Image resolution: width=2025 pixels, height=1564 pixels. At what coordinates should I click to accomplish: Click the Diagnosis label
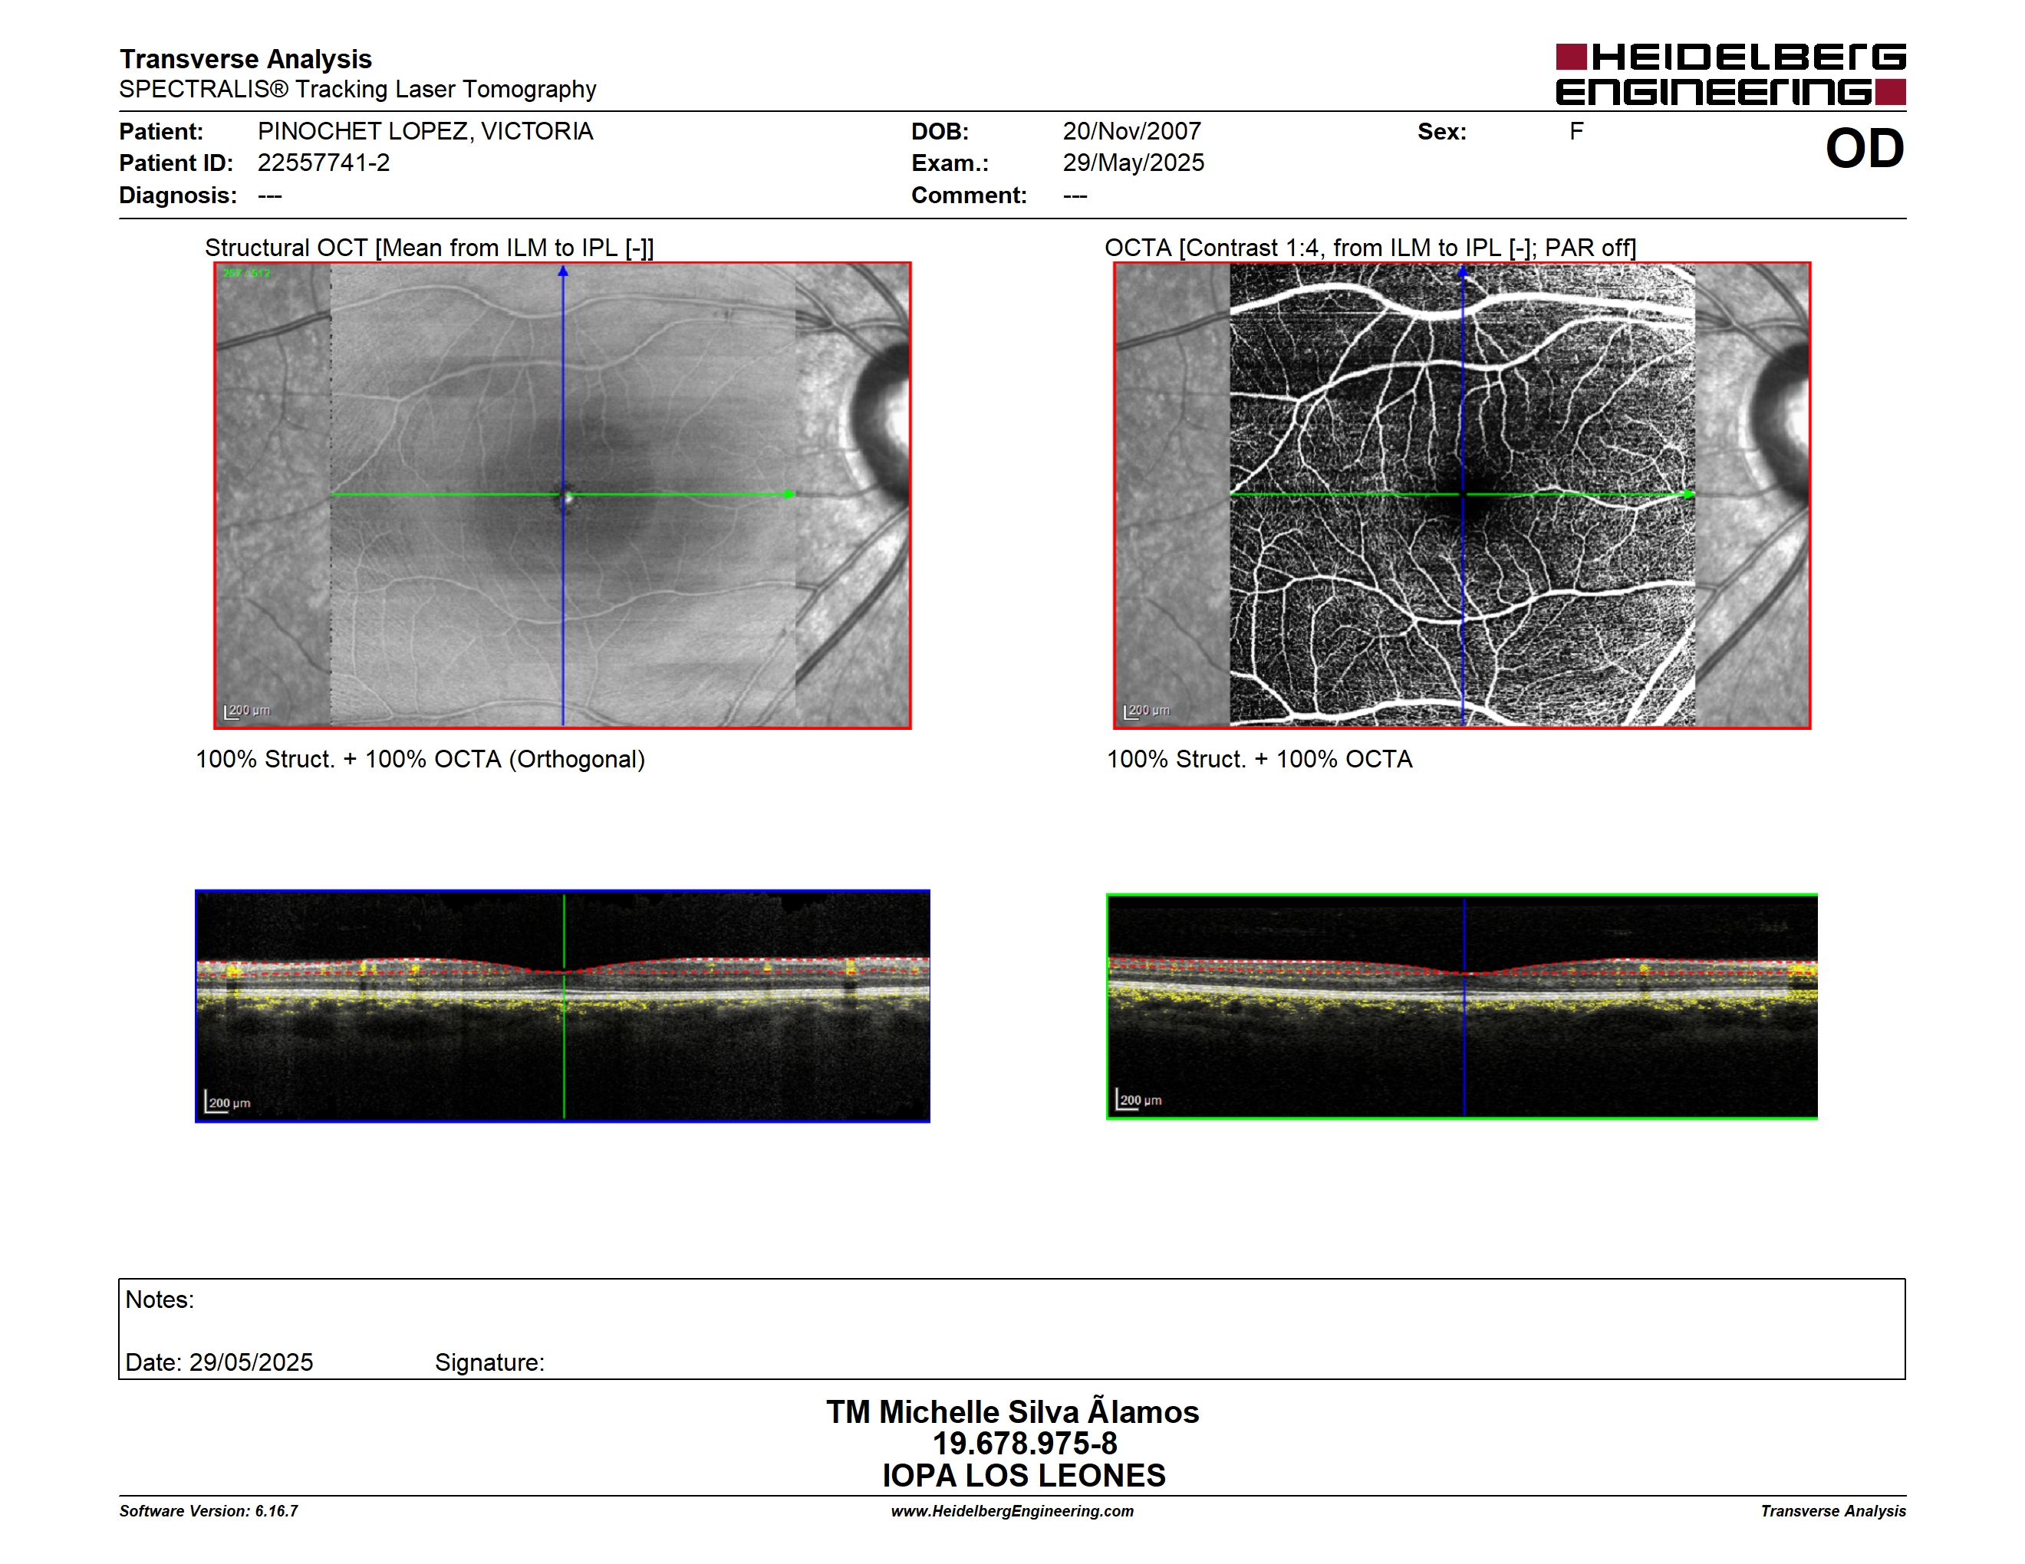pyautogui.click(x=178, y=195)
